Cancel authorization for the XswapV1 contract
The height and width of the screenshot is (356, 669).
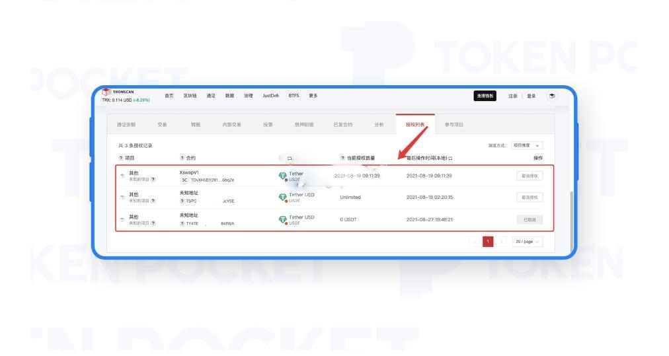point(529,176)
